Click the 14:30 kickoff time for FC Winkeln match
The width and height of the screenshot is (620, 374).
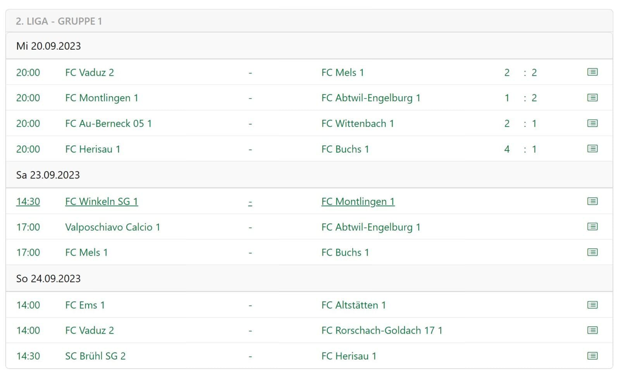click(x=28, y=202)
